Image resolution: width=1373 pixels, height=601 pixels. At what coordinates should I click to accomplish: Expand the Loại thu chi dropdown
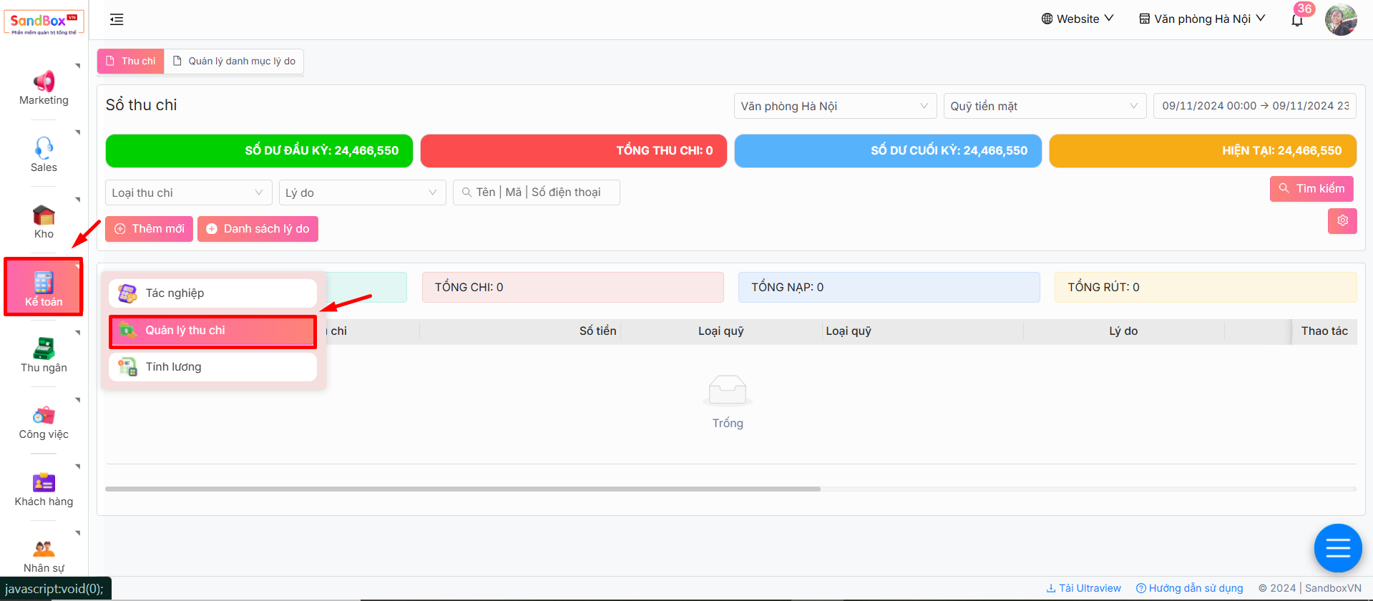click(x=188, y=192)
